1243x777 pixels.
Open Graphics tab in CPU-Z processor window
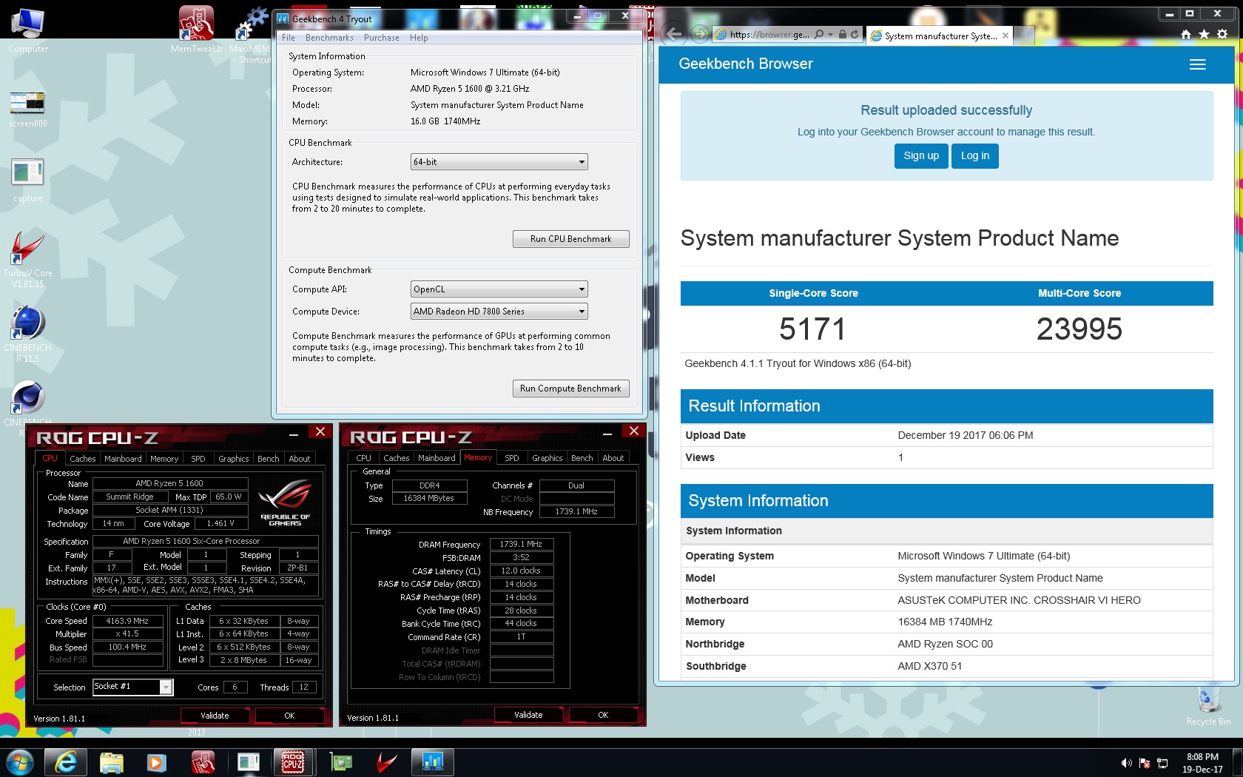coord(233,459)
